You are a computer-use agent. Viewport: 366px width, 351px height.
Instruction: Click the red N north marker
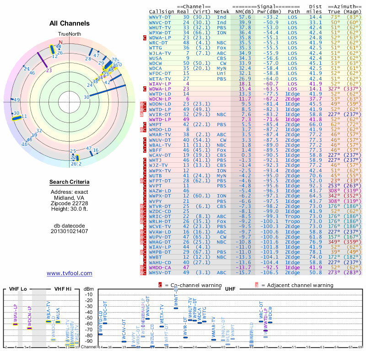(x=61, y=42)
